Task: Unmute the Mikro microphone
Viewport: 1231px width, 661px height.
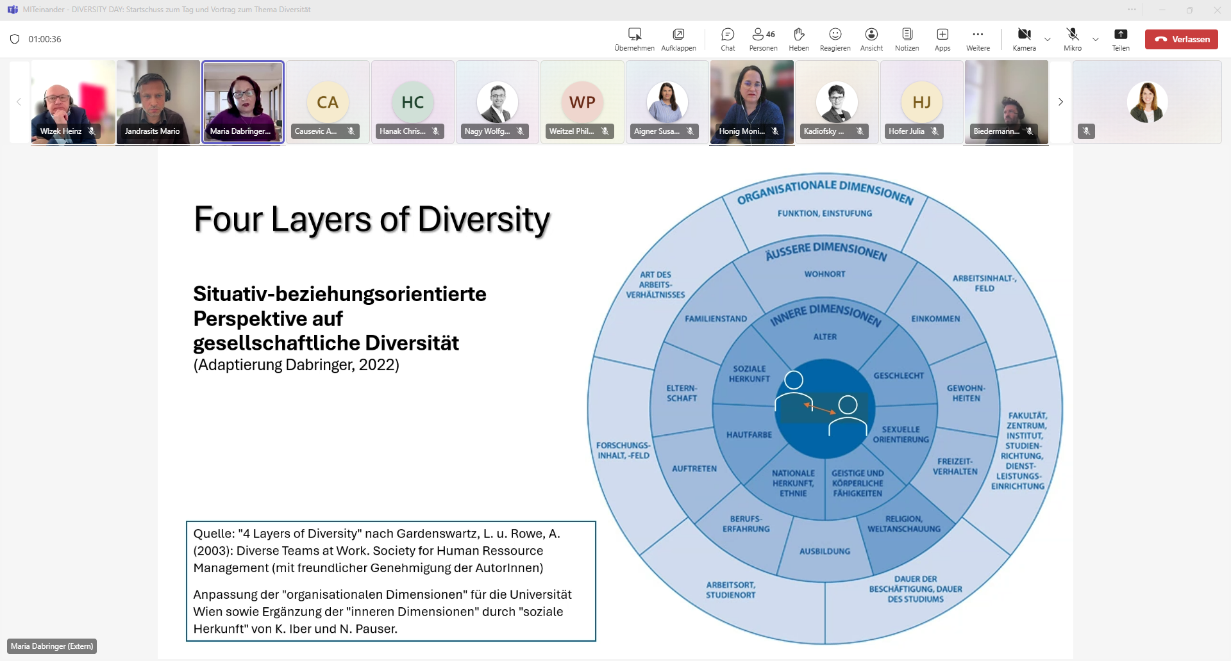Action: tap(1073, 38)
